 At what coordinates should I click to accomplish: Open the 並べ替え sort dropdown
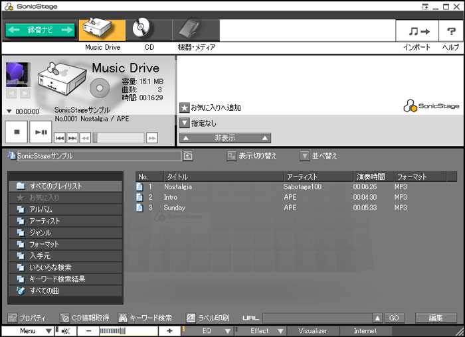tap(305, 156)
